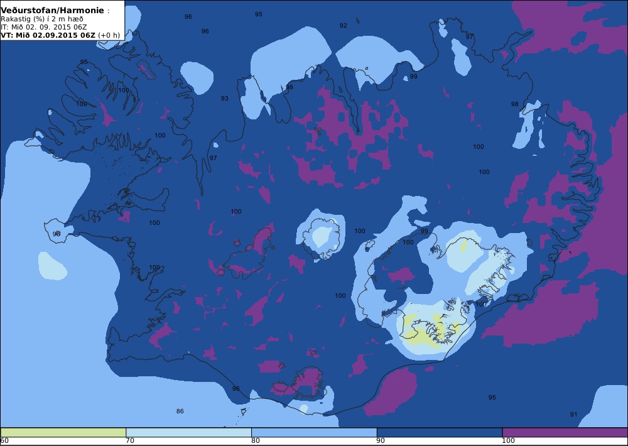628x446 pixels.
Task: Click the pale blue 70–80 legend swatch
Action: click(188, 432)
